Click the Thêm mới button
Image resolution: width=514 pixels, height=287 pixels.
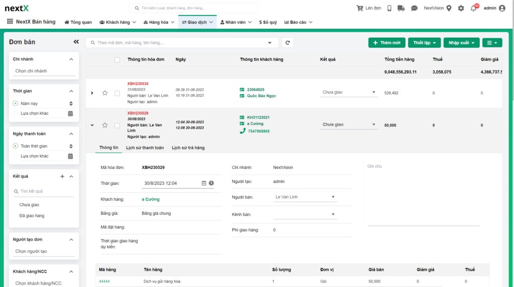tap(387, 43)
